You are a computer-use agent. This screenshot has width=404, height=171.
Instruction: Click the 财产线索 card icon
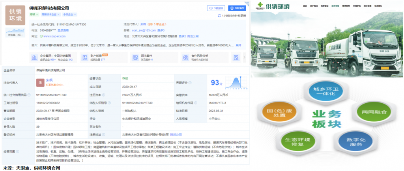[x=85, y=58]
